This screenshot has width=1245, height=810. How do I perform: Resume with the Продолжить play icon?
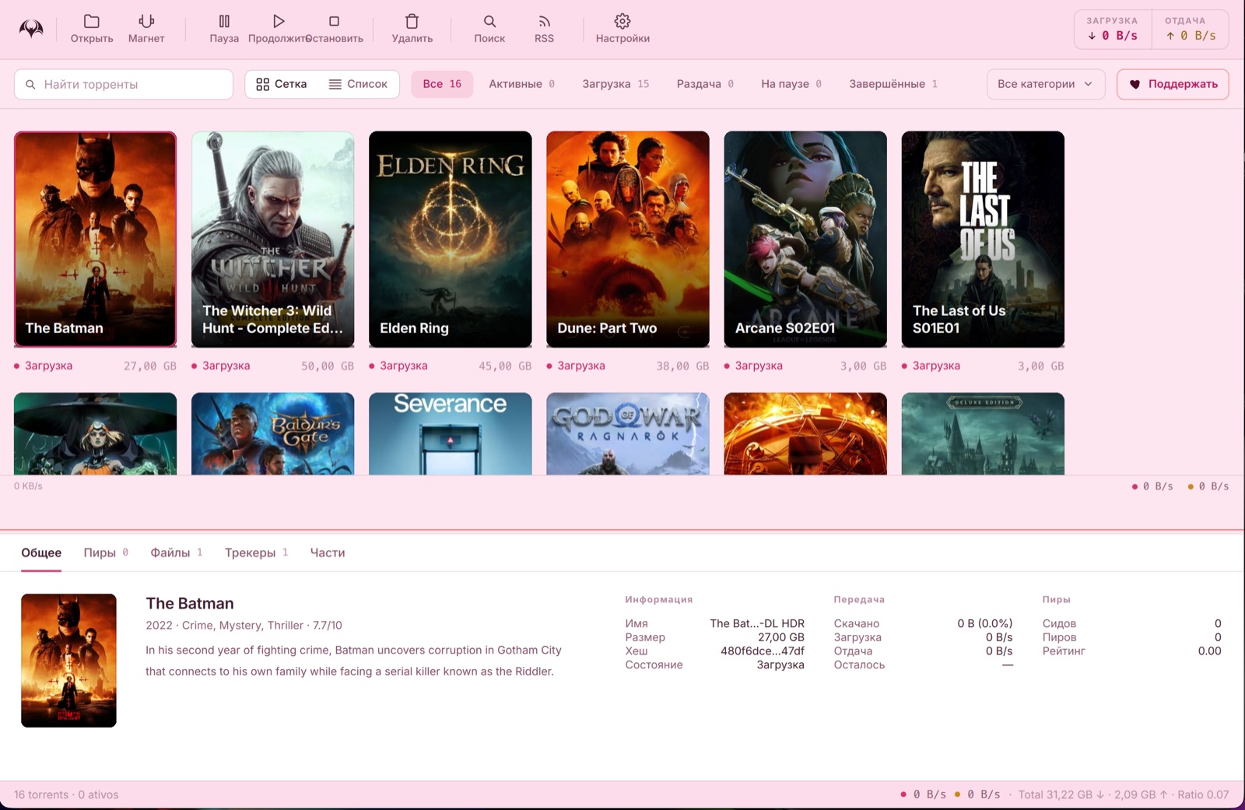[x=279, y=21]
